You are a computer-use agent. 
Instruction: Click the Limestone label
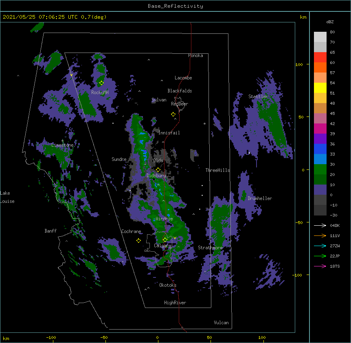click(x=62, y=145)
